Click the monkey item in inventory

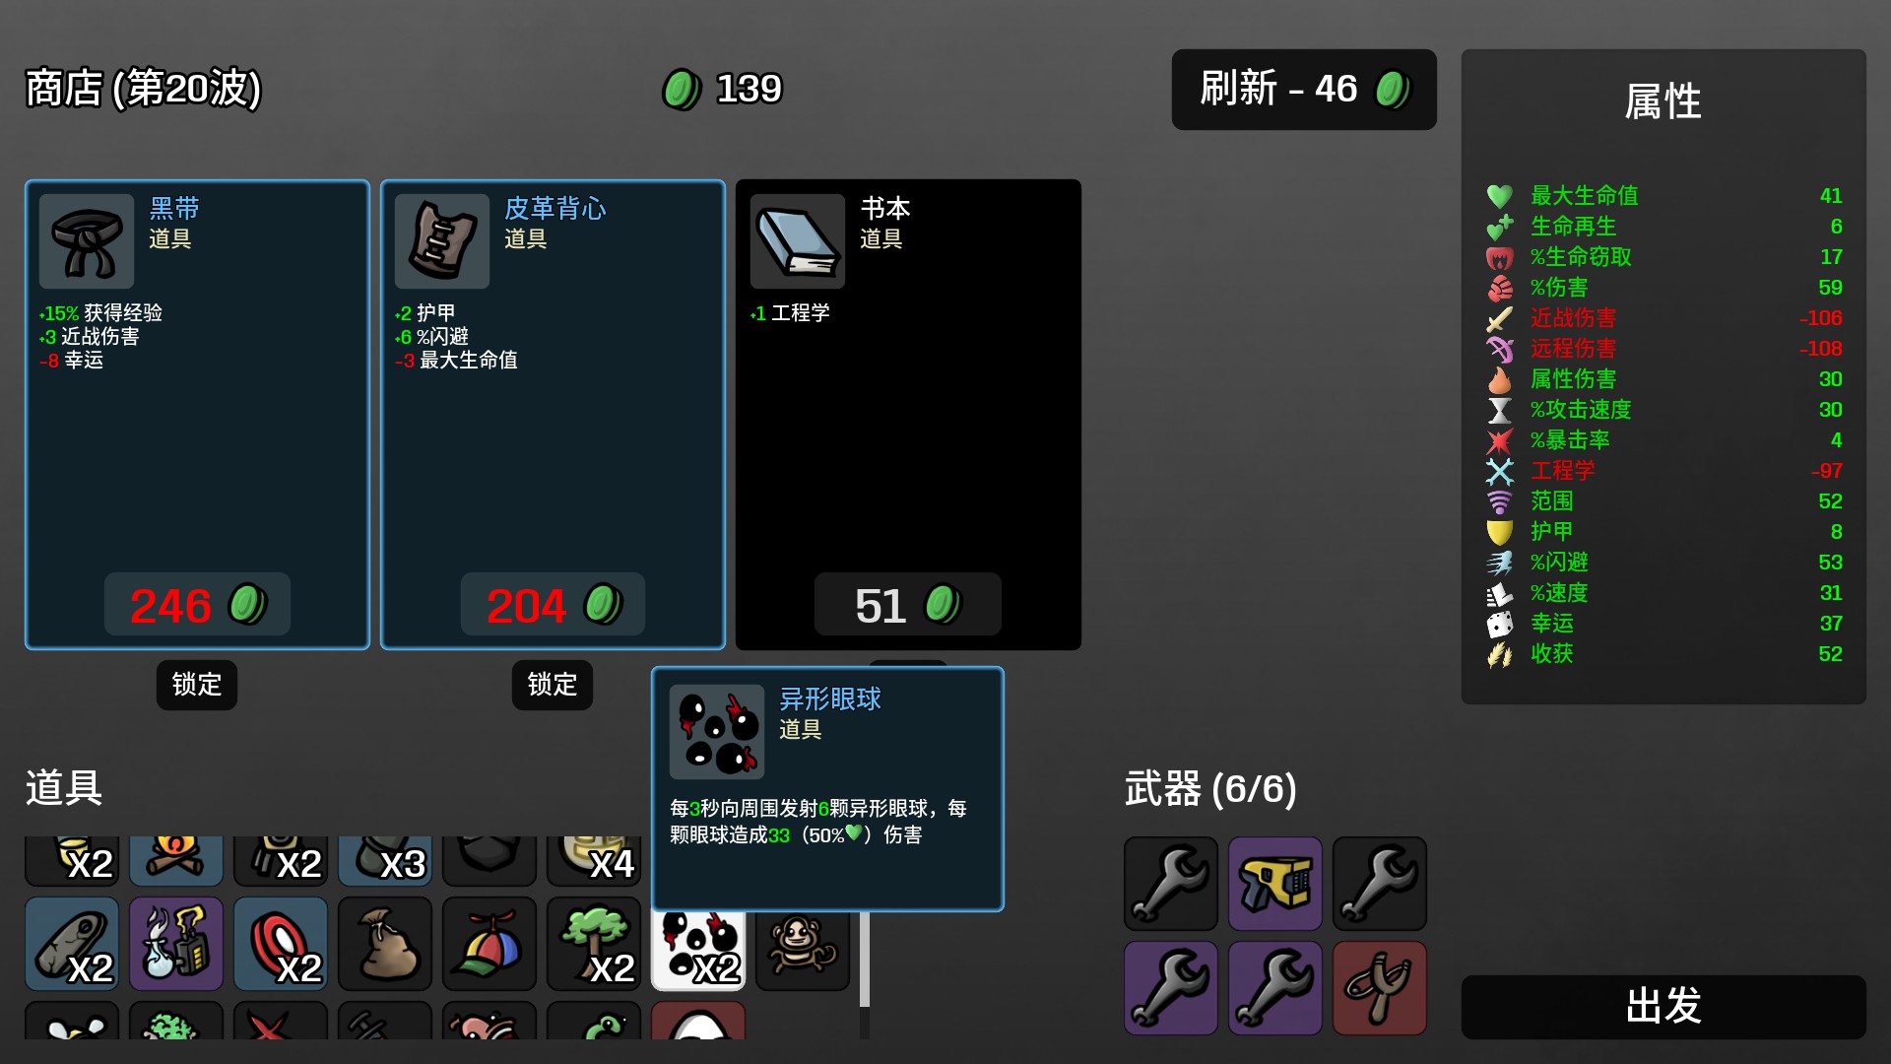(803, 950)
